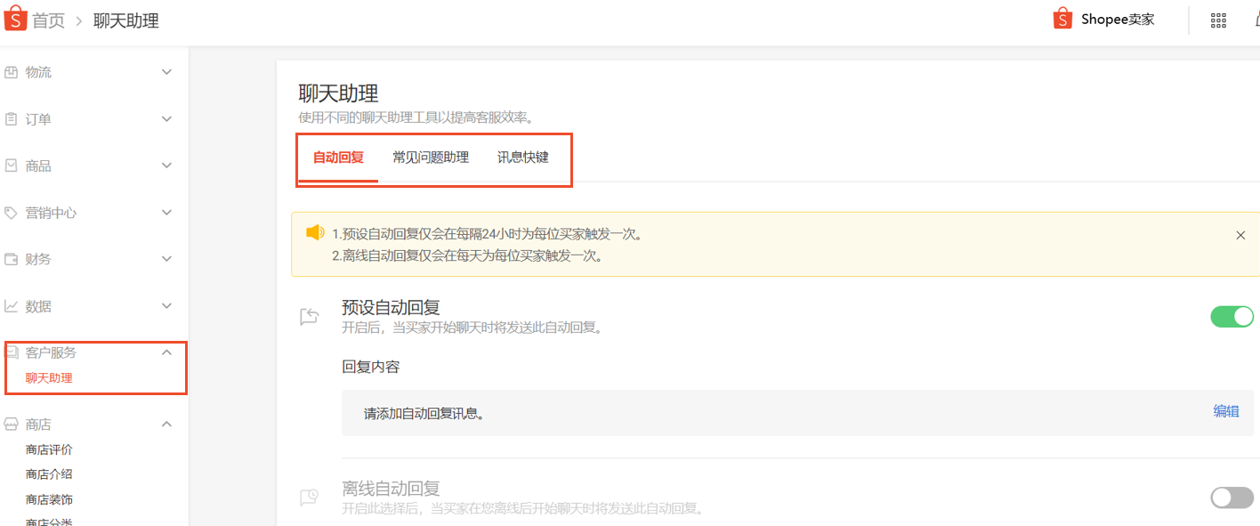Click the 数据 sidebar label
Viewport: 1260px width, 526px height.
pos(38,306)
